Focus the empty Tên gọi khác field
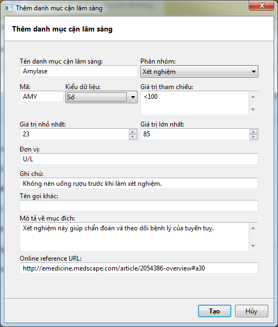The image size is (278, 327). tap(139, 206)
